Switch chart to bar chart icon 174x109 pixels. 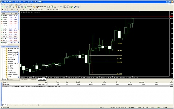pos(49,7)
